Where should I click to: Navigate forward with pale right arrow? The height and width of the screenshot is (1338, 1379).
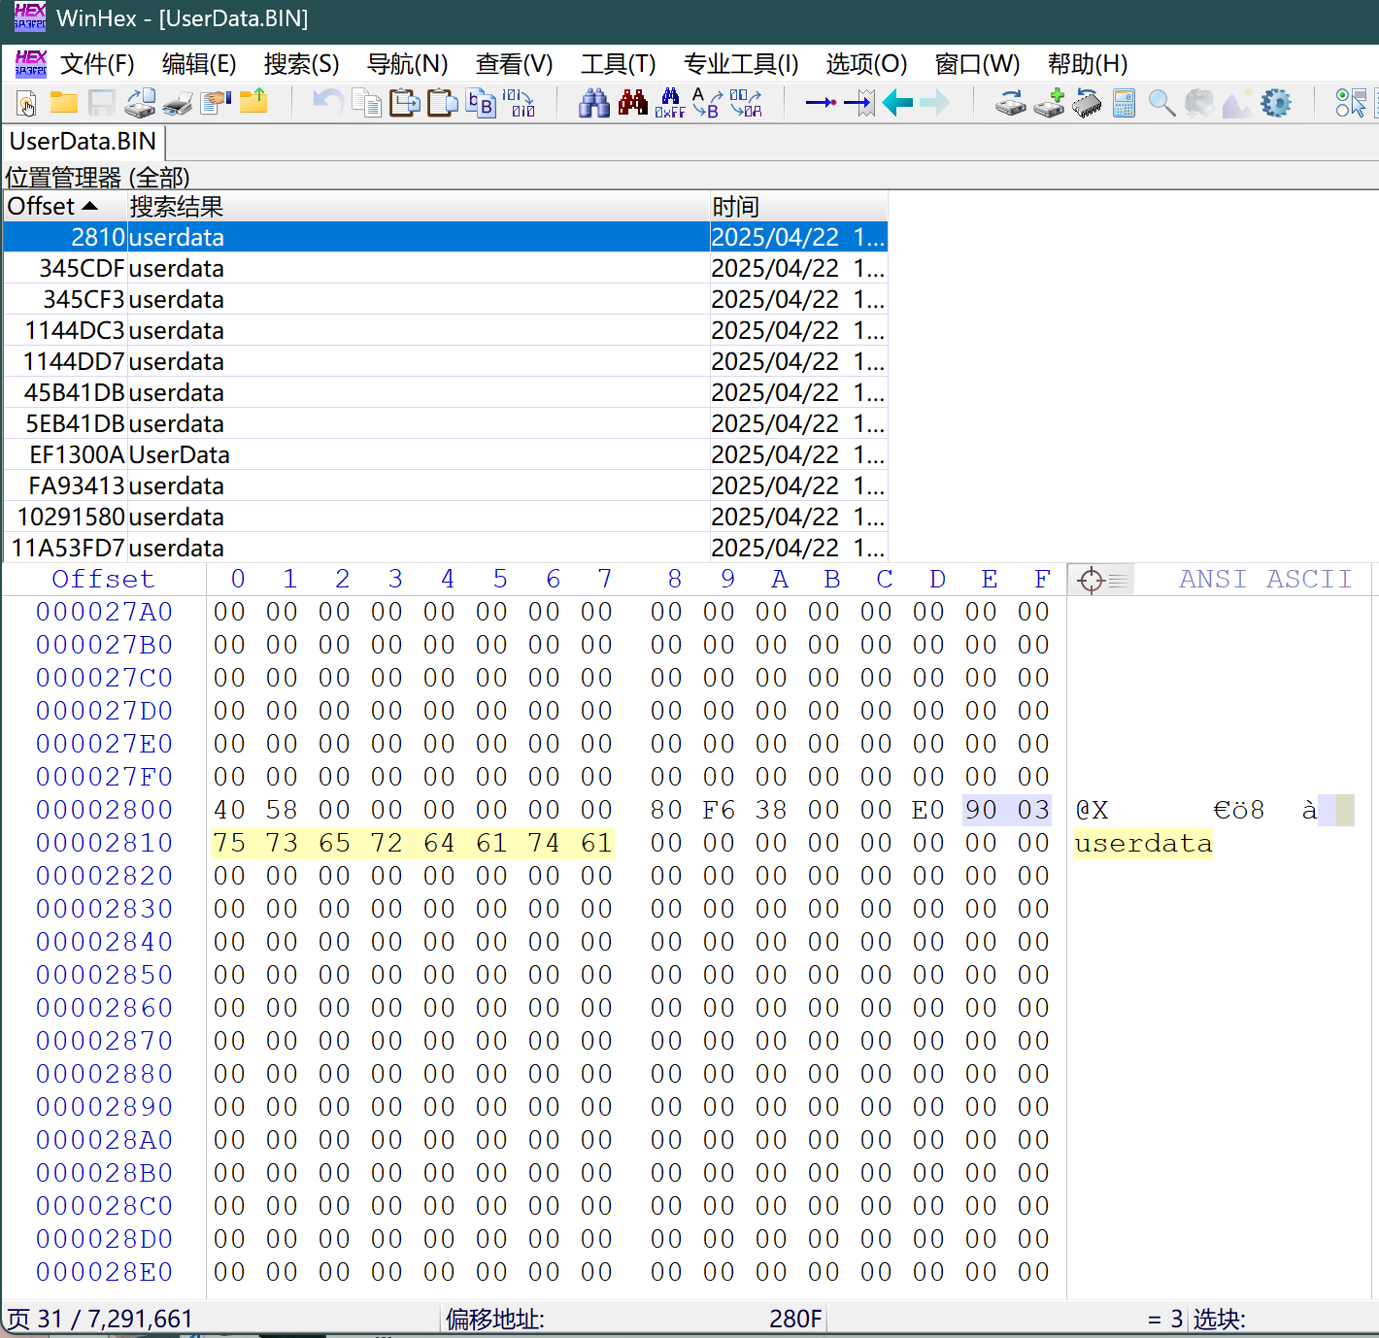point(935,103)
